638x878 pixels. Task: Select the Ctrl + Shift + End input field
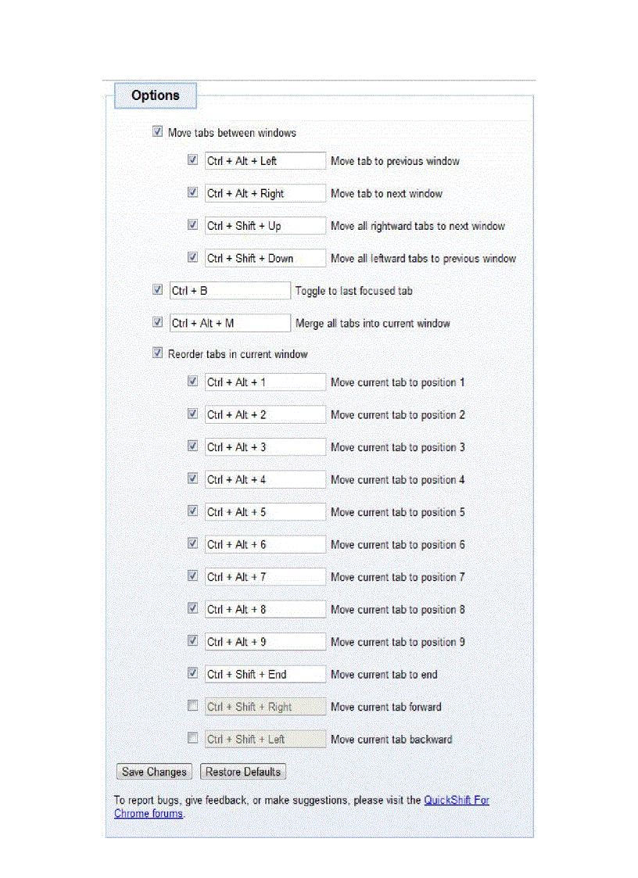[x=265, y=673]
